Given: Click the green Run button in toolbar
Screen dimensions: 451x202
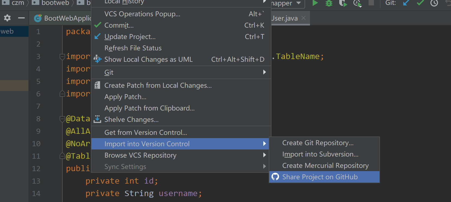Looking at the screenshot, I should pos(315,3).
